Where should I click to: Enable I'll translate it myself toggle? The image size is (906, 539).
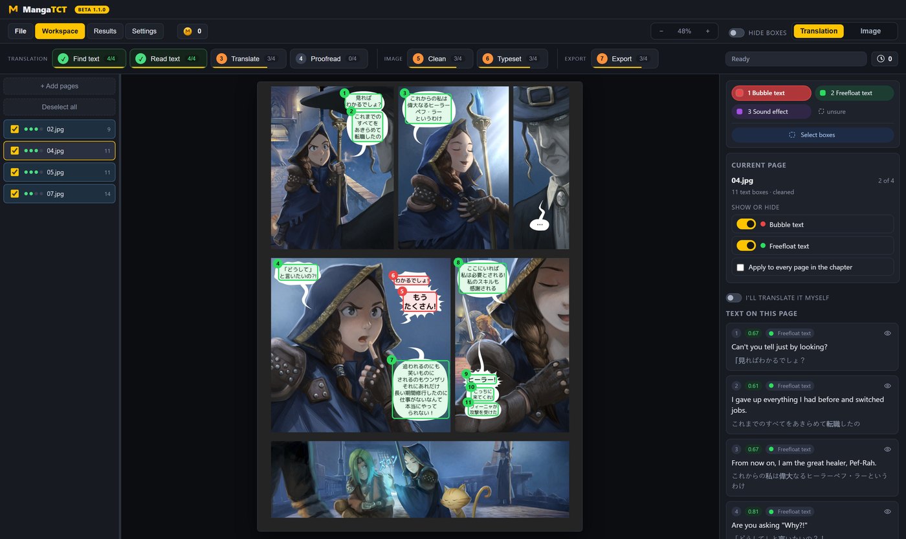pyautogui.click(x=734, y=298)
